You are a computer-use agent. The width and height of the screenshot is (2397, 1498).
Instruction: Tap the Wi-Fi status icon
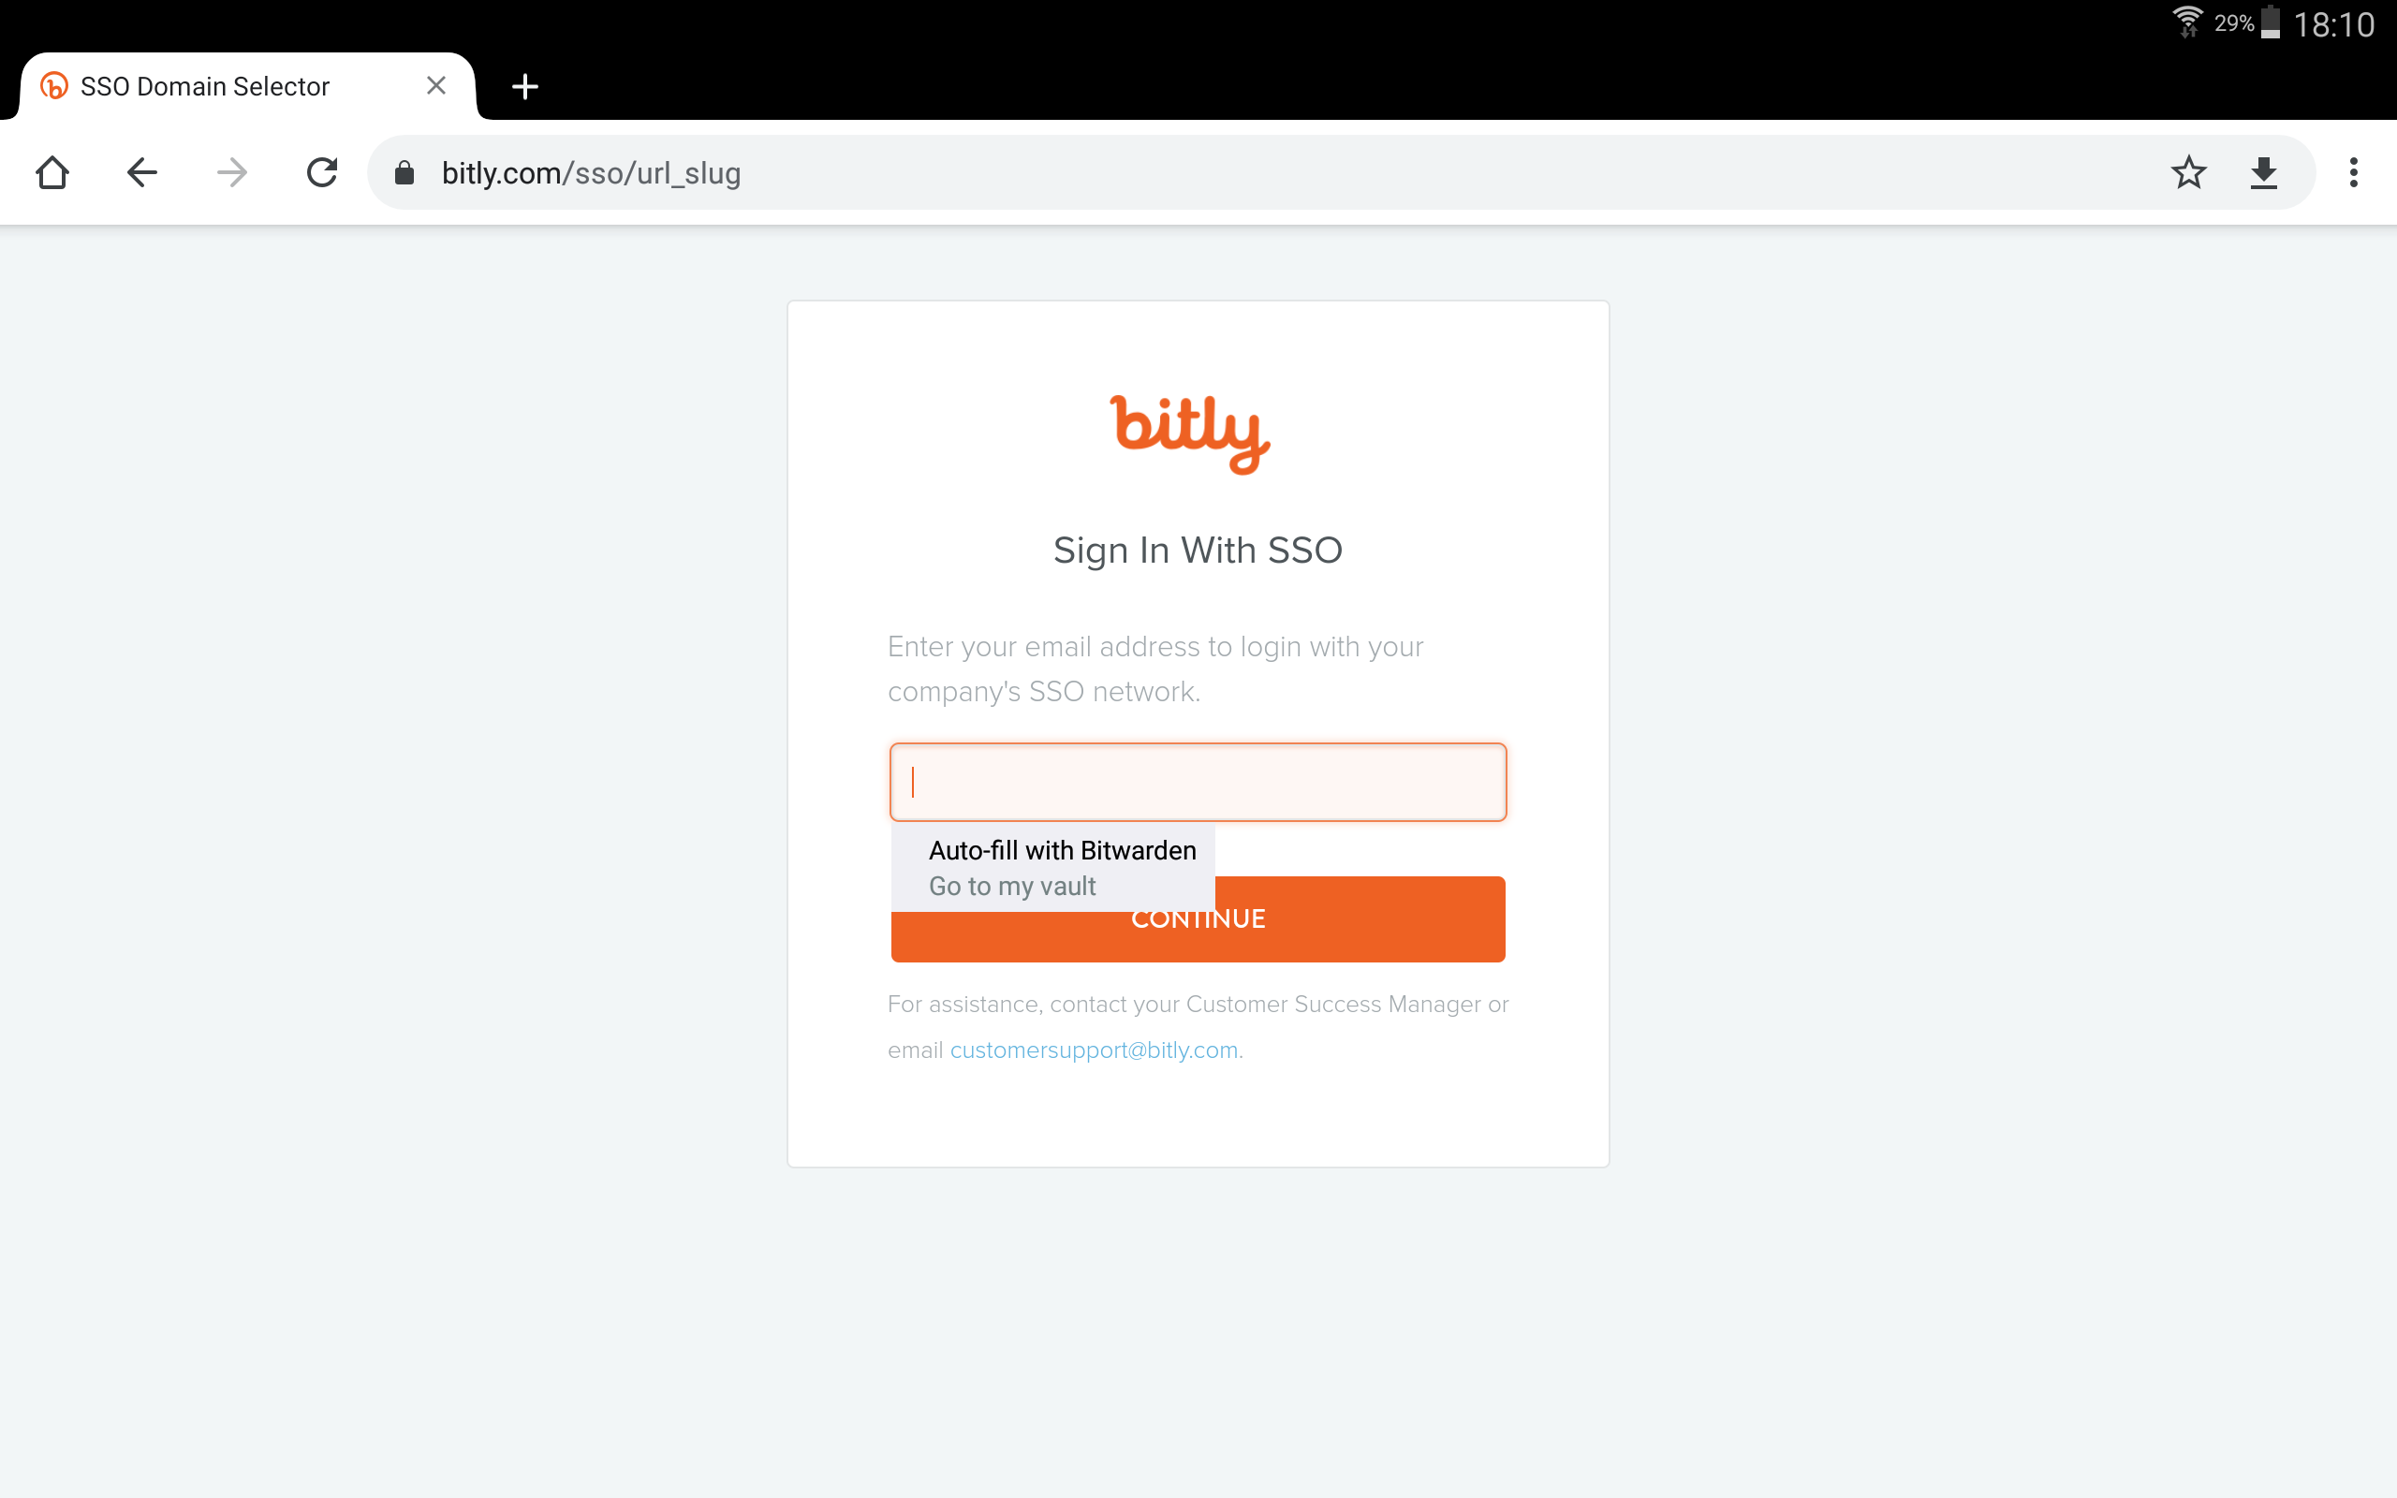pyautogui.click(x=2186, y=22)
